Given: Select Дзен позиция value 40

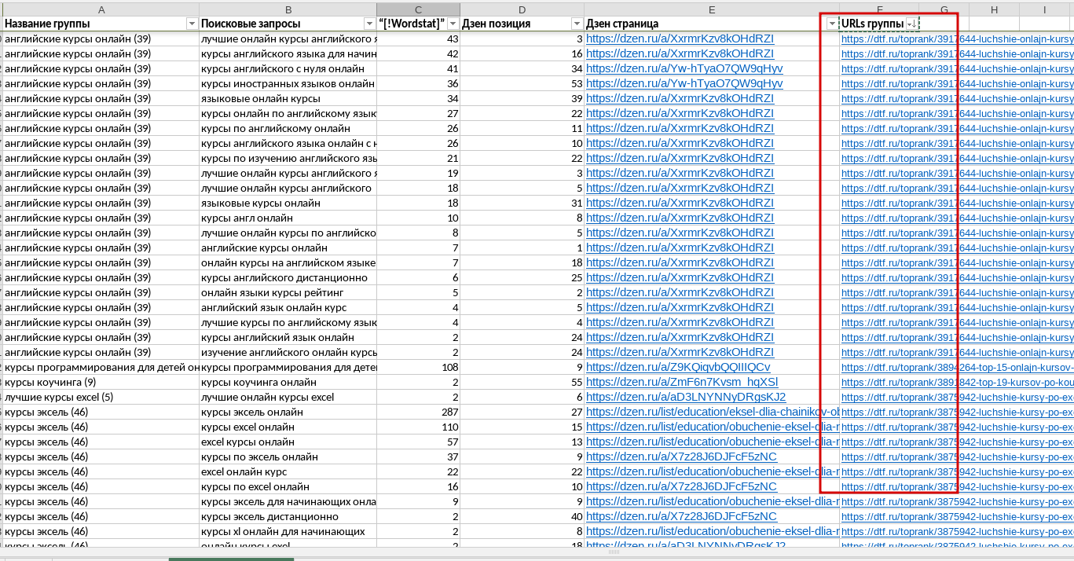Looking at the screenshot, I should [x=522, y=516].
